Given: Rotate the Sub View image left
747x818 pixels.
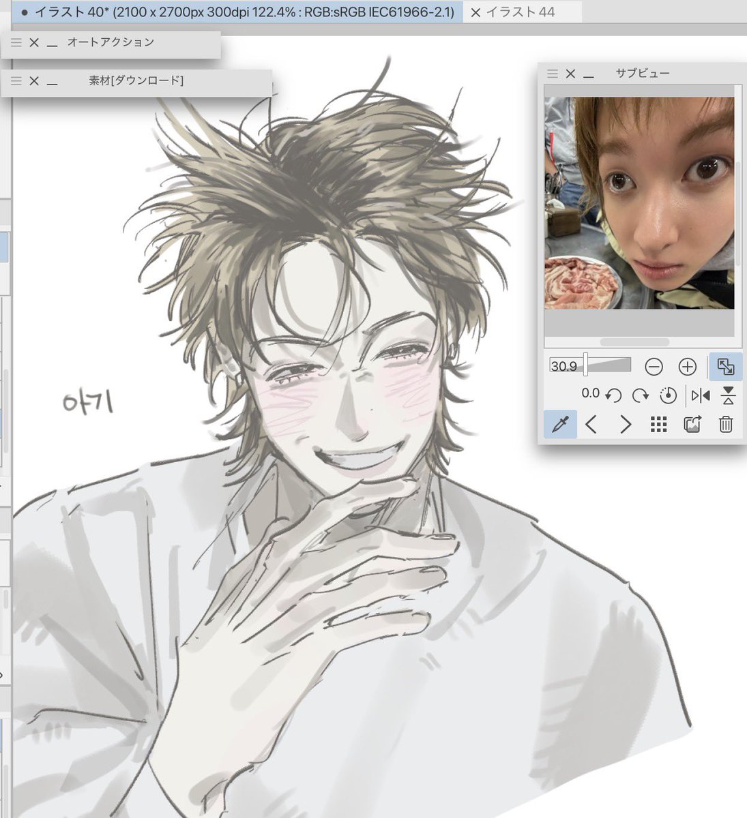Looking at the screenshot, I should [613, 395].
